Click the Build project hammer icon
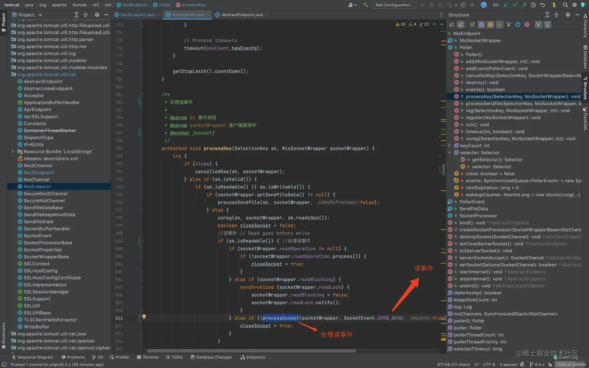 tap(365, 5)
